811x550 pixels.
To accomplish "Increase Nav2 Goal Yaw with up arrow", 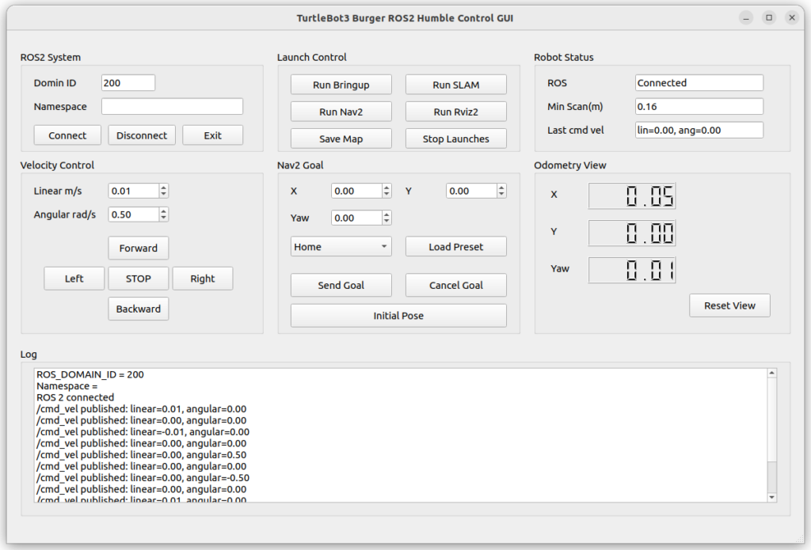I will point(386,214).
